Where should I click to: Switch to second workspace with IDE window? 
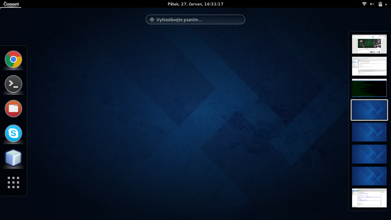pos(369,66)
